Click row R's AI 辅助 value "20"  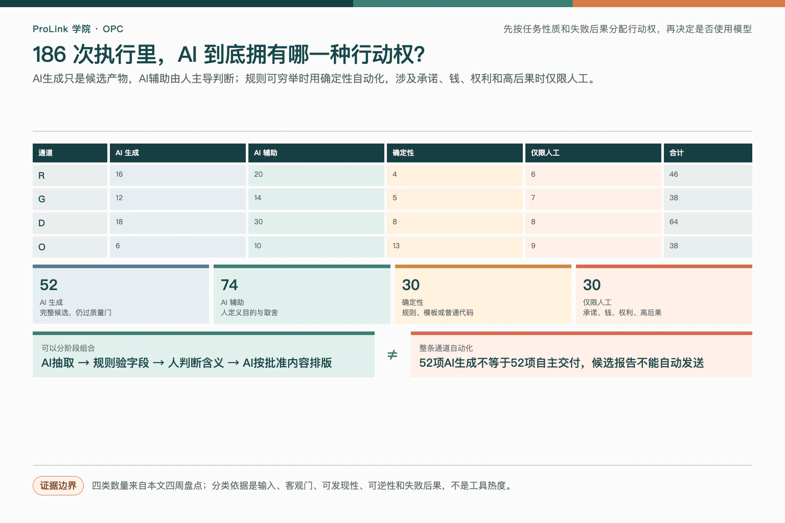point(258,174)
